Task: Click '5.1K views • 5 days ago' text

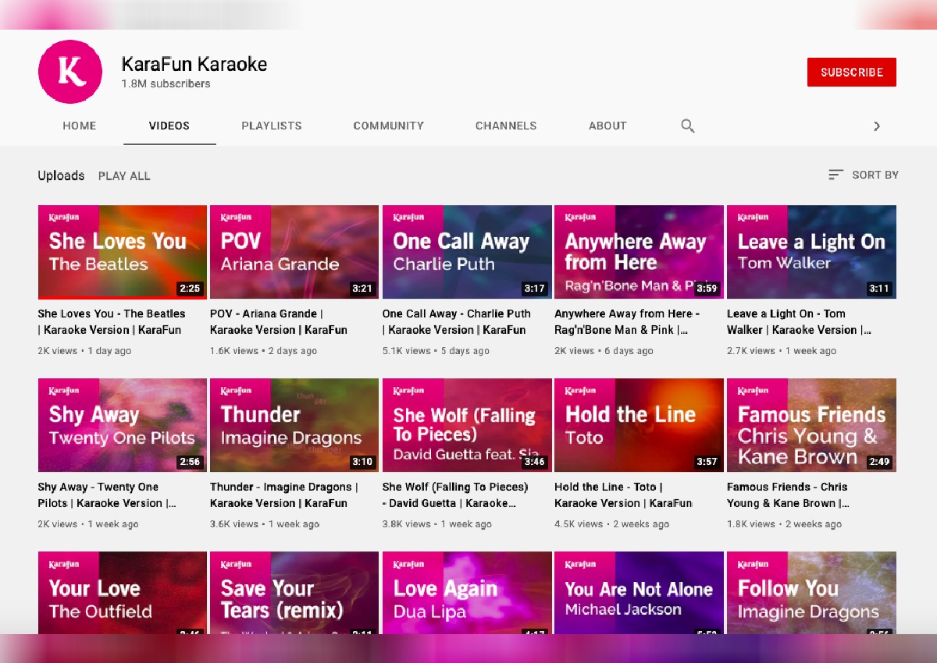Action: (436, 351)
